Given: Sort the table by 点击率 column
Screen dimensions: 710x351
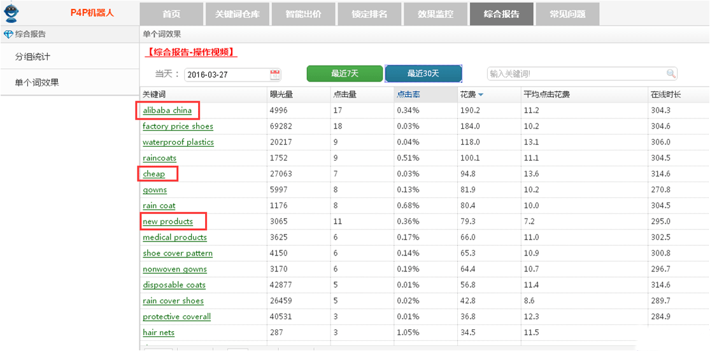Looking at the screenshot, I should [x=408, y=94].
